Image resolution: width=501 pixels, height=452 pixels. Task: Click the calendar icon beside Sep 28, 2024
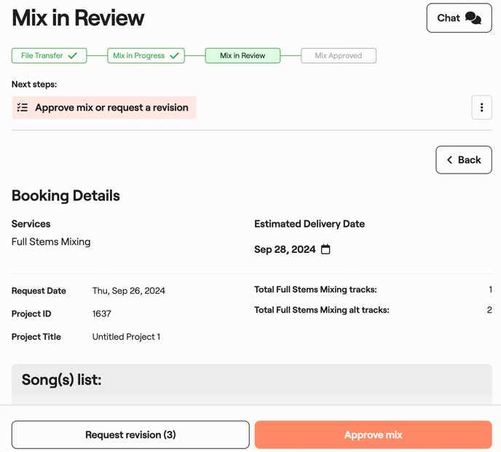click(x=326, y=249)
